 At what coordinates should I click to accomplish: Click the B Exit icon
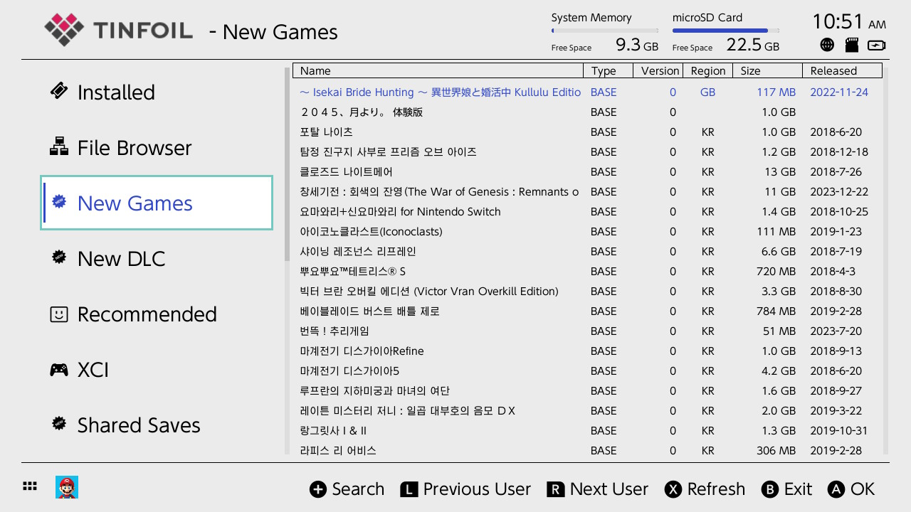pos(769,489)
